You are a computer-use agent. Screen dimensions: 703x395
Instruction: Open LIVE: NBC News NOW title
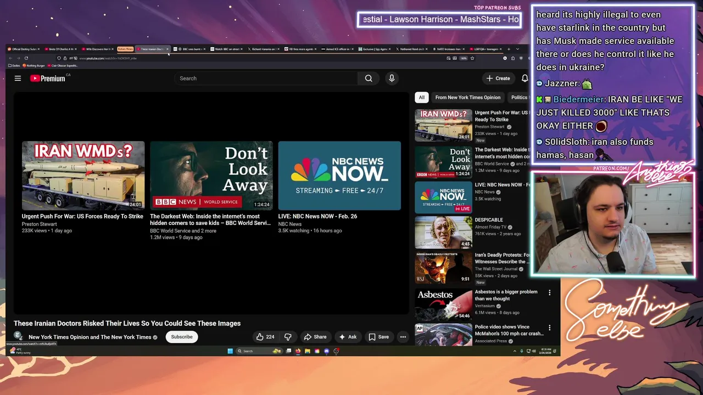[317, 217]
